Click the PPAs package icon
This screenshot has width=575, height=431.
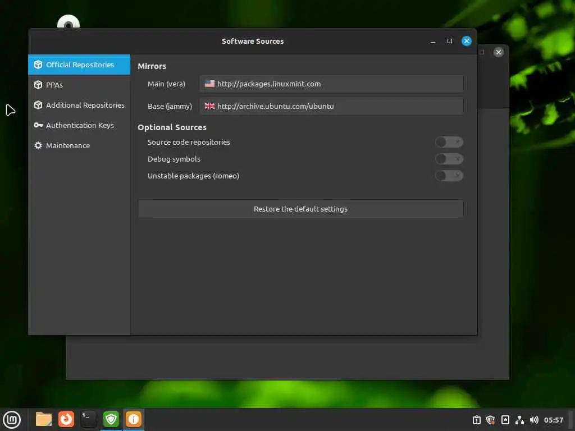tap(38, 85)
